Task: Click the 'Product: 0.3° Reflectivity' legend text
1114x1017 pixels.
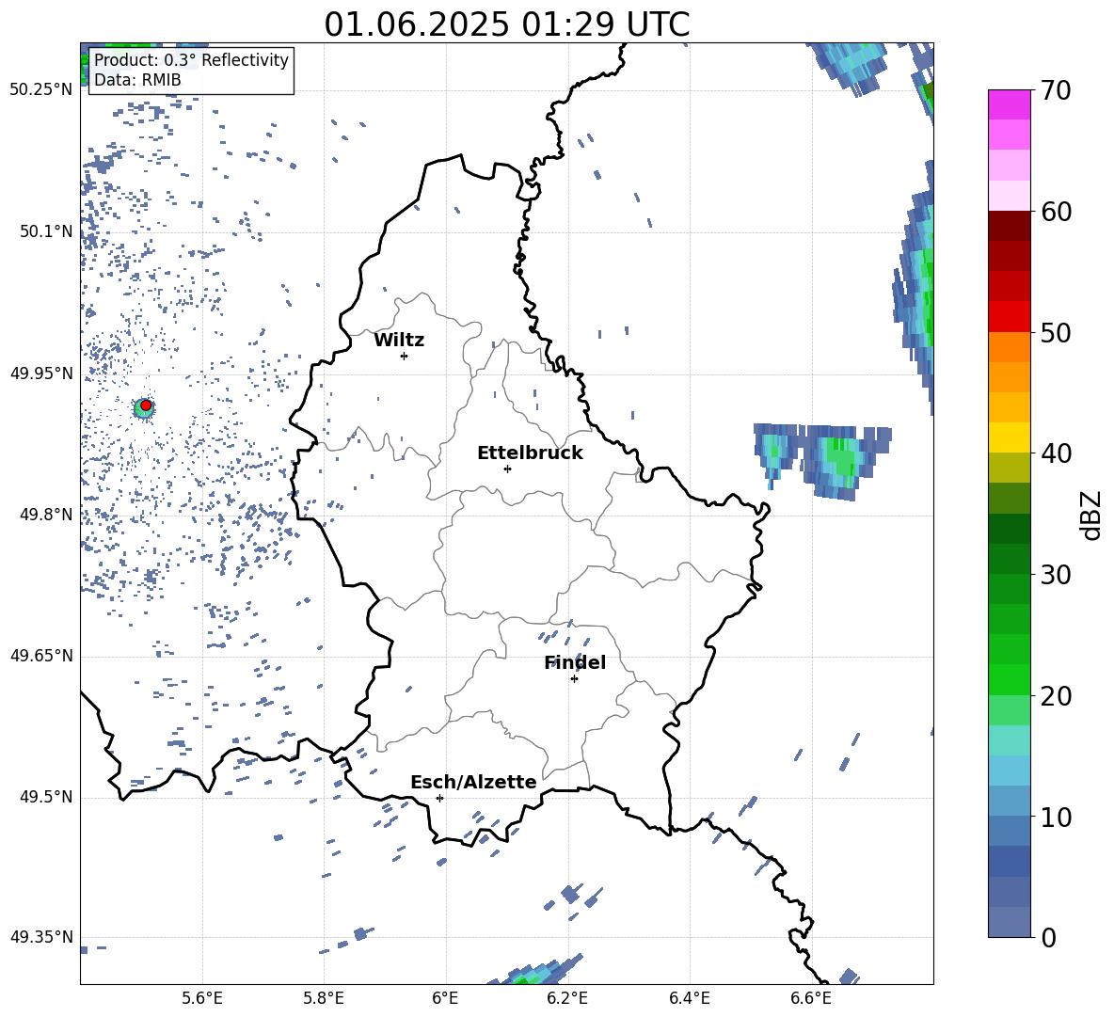Action: [191, 59]
